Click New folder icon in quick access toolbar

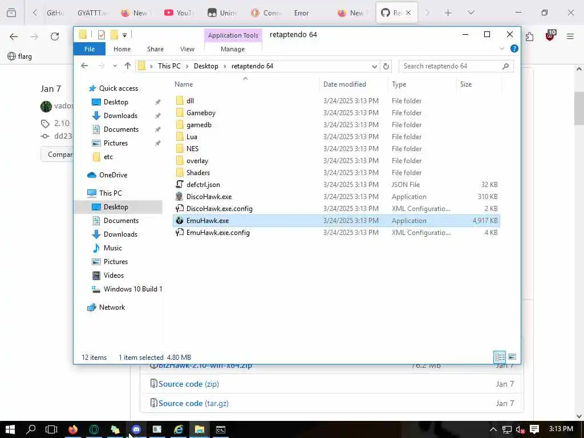pyautogui.click(x=114, y=35)
